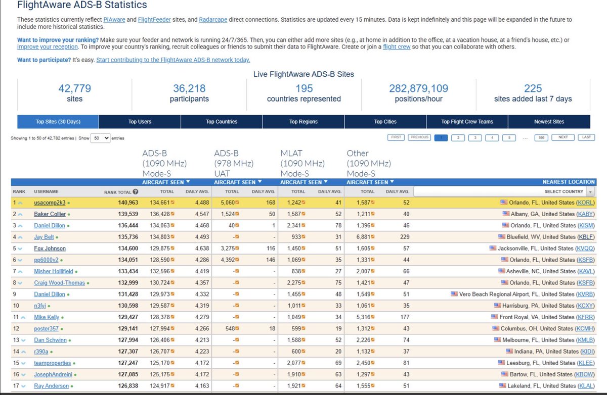Click the US flag beside Vero Beach Regional Airport
This screenshot has height=395, width=607.
455,294
